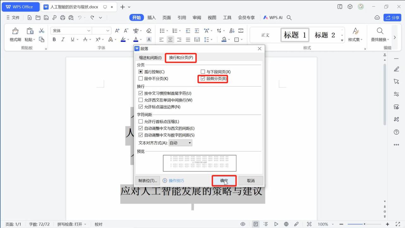This screenshot has width=405, height=228.
Task: Toggle 自动调整中文与西文的间距(E) checkbox
Action: [x=141, y=128]
